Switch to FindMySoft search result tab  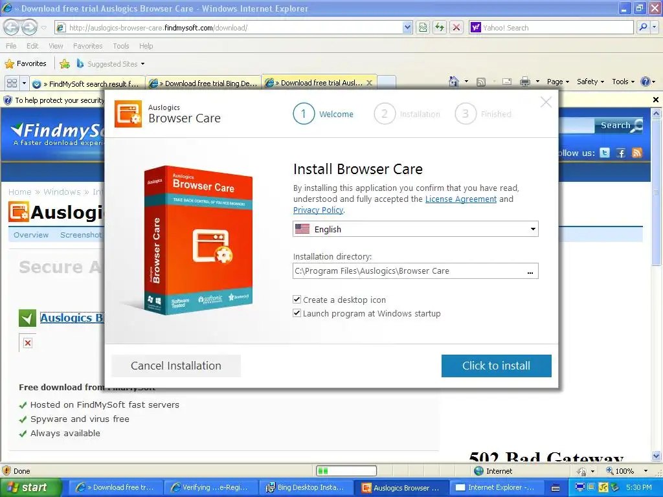(87, 83)
